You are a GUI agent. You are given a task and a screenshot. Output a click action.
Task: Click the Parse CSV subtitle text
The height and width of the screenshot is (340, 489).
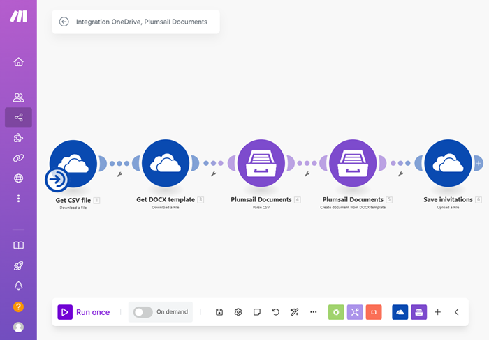(261, 207)
